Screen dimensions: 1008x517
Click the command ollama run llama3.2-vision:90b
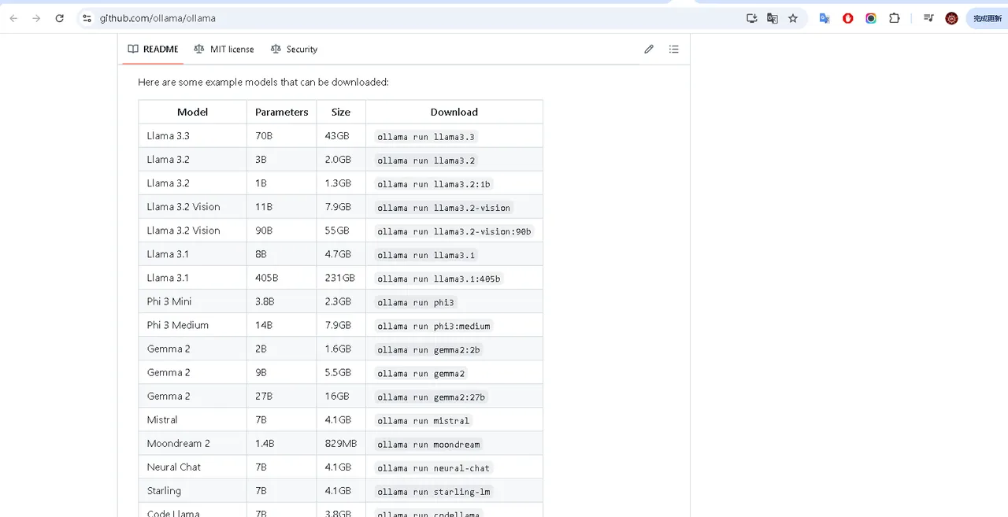454,231
